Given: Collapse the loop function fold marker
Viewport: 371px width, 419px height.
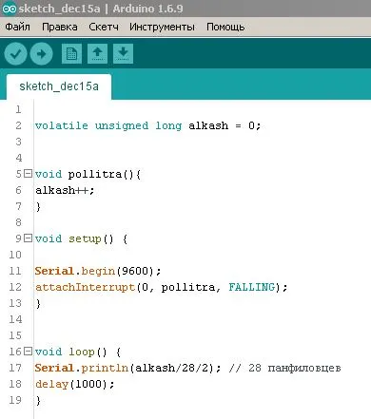Looking at the screenshot, I should pos(29,352).
